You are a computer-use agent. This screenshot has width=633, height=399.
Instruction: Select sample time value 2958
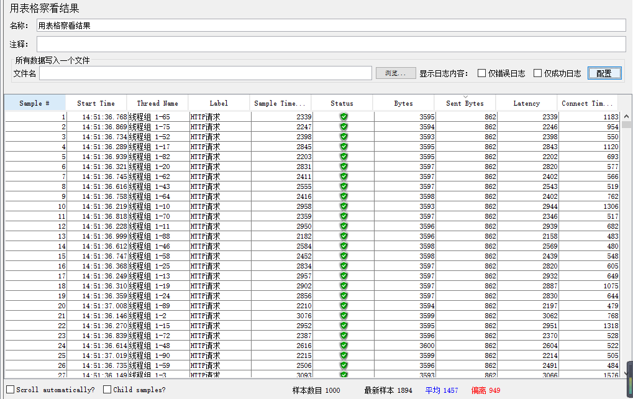304,206
